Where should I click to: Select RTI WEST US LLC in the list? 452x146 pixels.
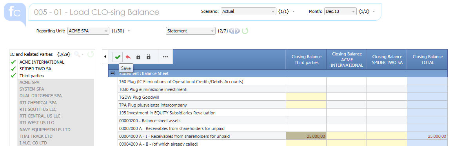click(37, 123)
